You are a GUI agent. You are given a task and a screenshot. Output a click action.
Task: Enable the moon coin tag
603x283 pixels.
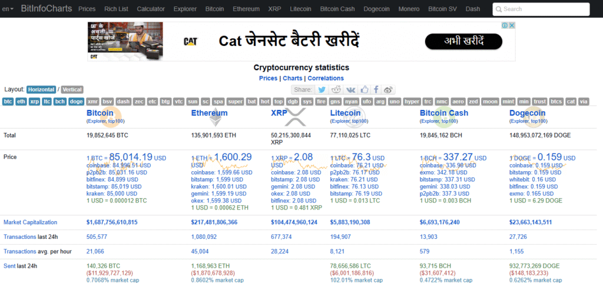[x=490, y=102]
